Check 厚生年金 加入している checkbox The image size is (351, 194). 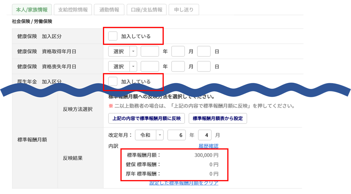(113, 81)
